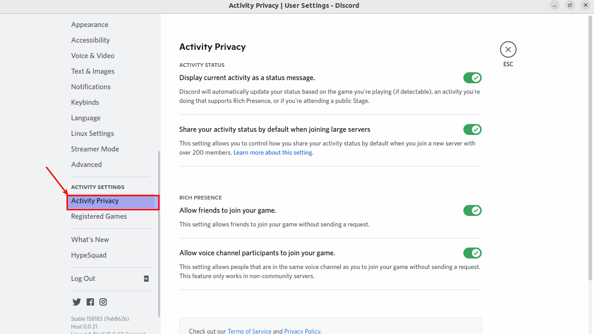594x334 pixels.
Task: Click the sidebar scrollbar thumb
Action: point(159,233)
